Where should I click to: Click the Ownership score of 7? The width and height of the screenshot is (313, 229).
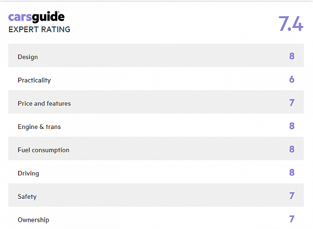tap(292, 219)
